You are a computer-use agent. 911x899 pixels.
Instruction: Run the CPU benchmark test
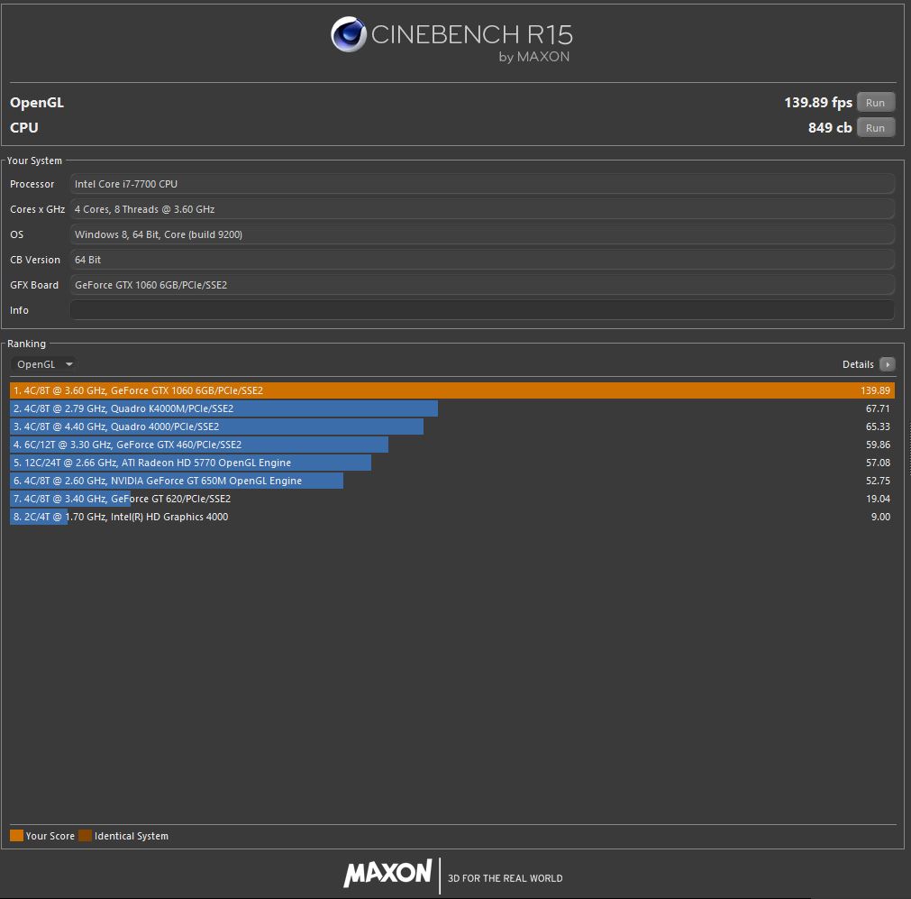[876, 128]
